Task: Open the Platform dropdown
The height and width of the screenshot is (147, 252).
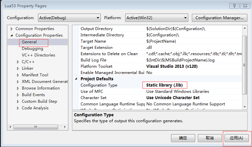Action: [157, 18]
